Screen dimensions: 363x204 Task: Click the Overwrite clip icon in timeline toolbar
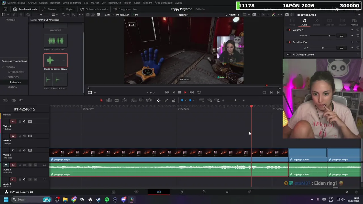141,100
